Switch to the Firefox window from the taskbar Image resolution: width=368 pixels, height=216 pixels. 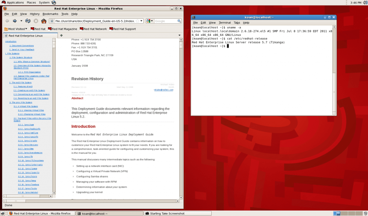coord(41,213)
